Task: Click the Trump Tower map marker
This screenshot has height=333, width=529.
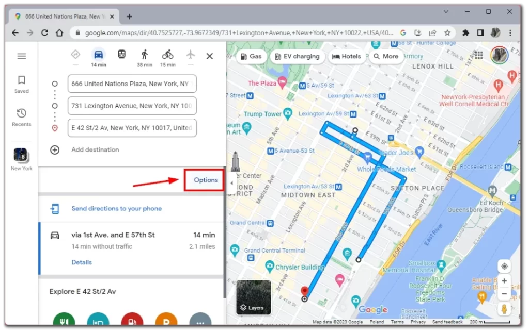Action: [x=288, y=113]
